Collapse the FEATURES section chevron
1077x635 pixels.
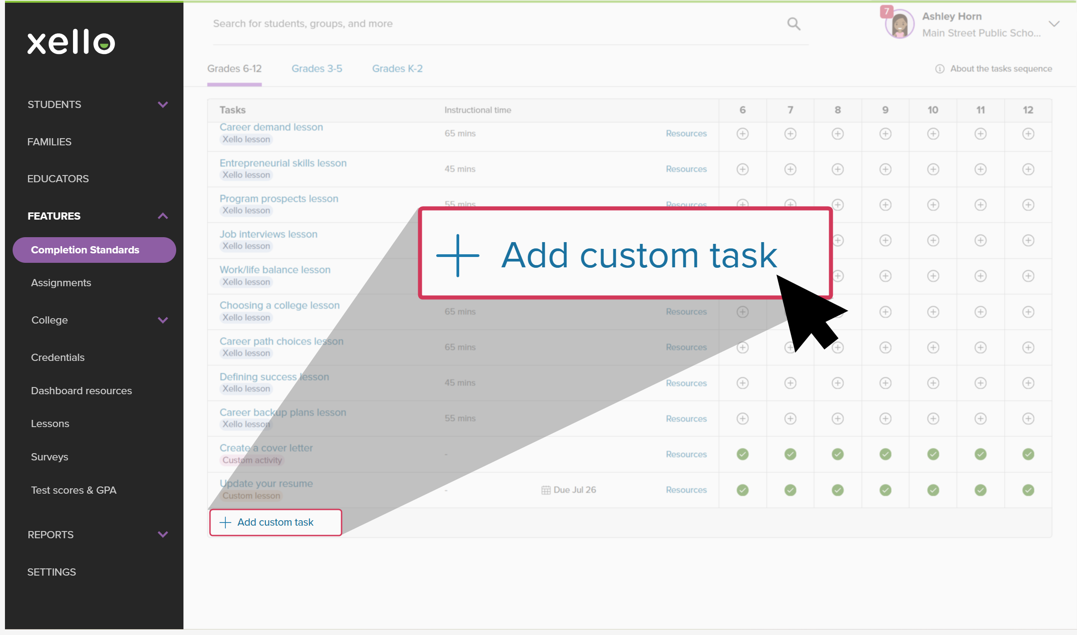163,216
